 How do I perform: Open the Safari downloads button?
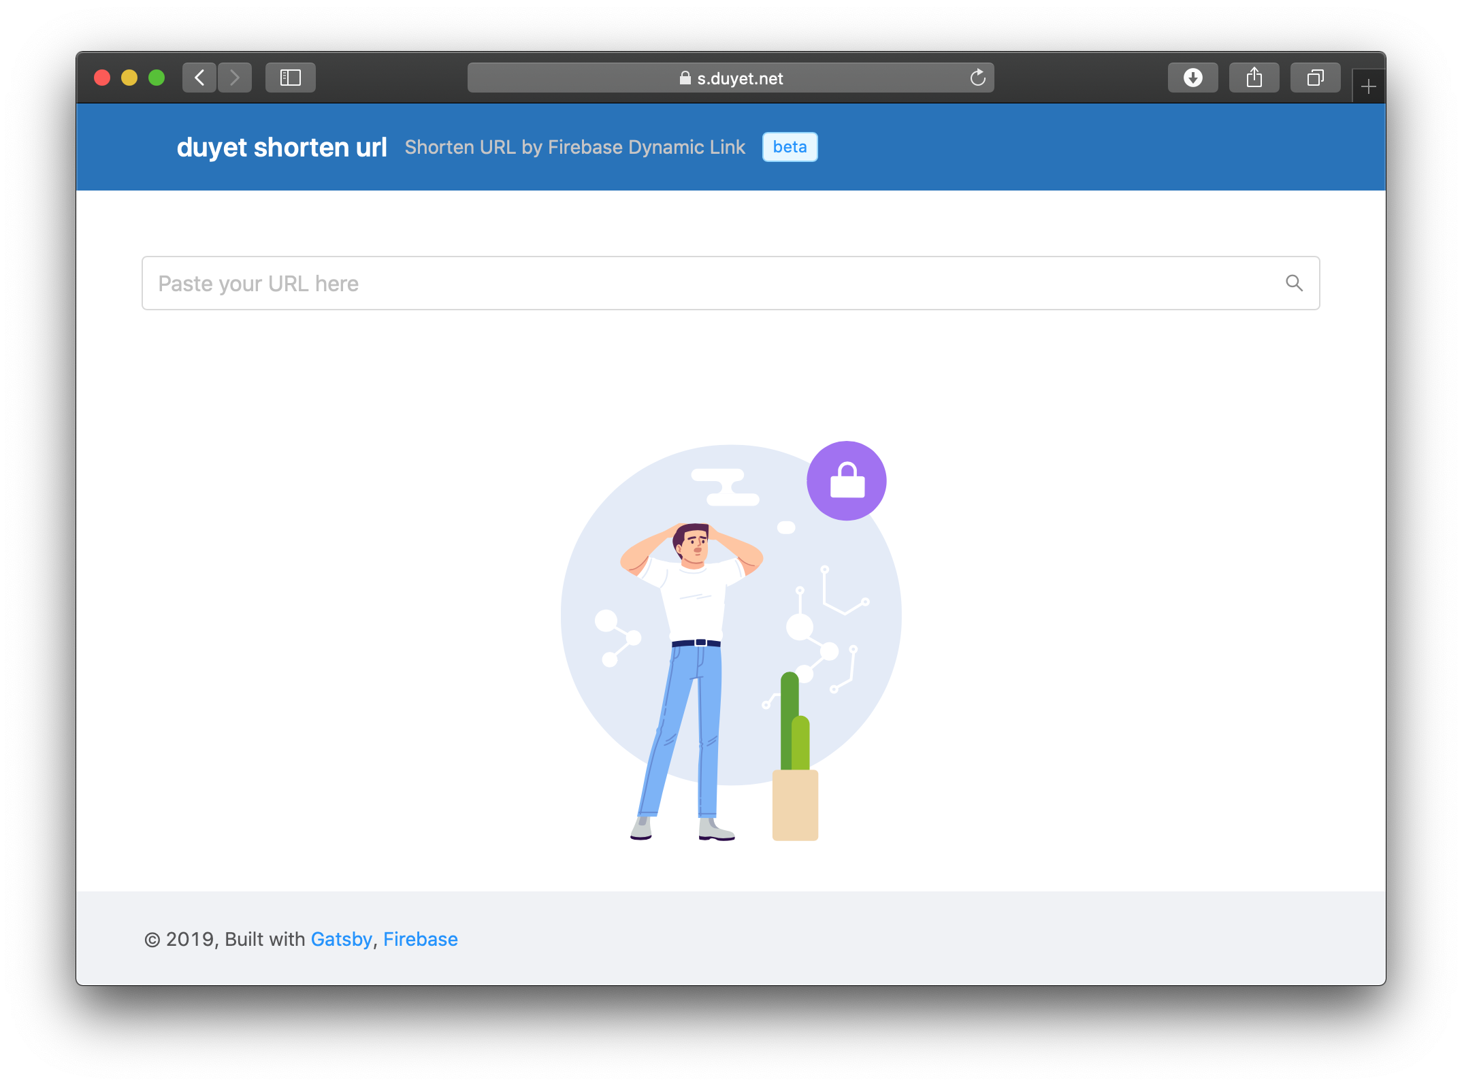click(1192, 78)
